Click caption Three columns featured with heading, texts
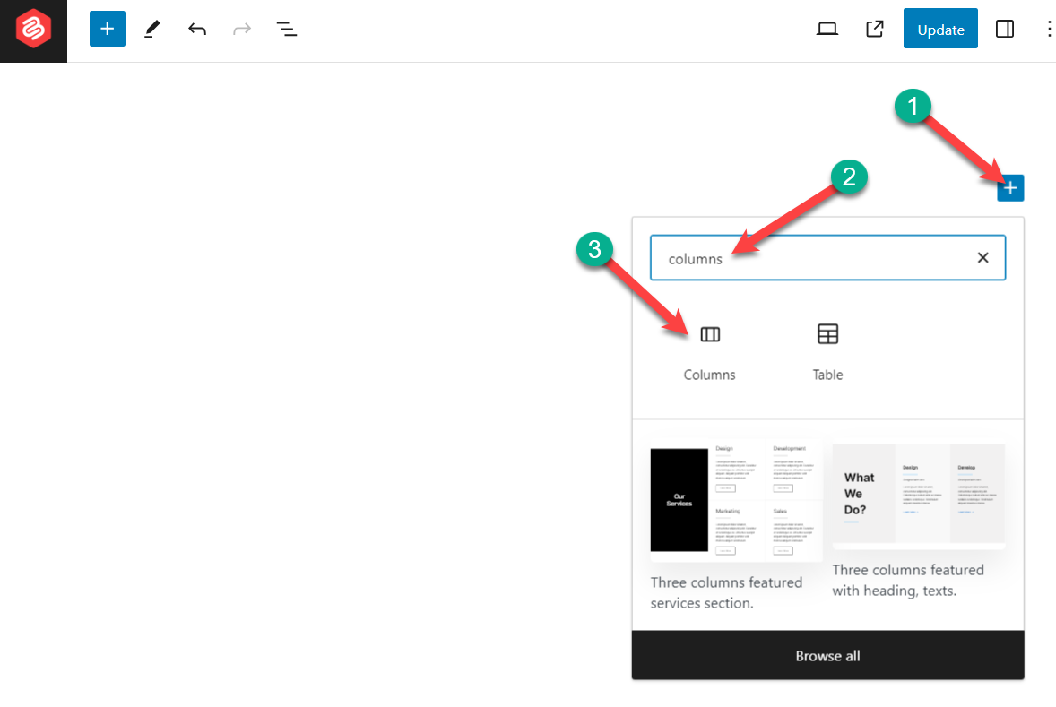 pos(908,580)
